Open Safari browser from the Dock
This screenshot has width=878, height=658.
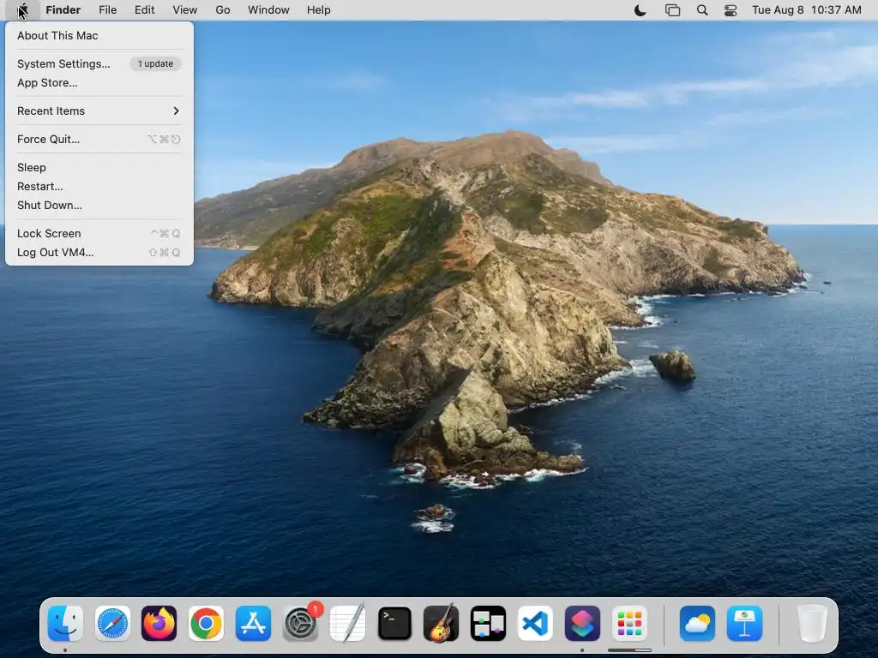coord(112,624)
